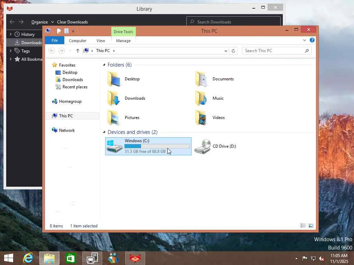
Task: Collapse the Folders (6) section
Action: click(104, 65)
